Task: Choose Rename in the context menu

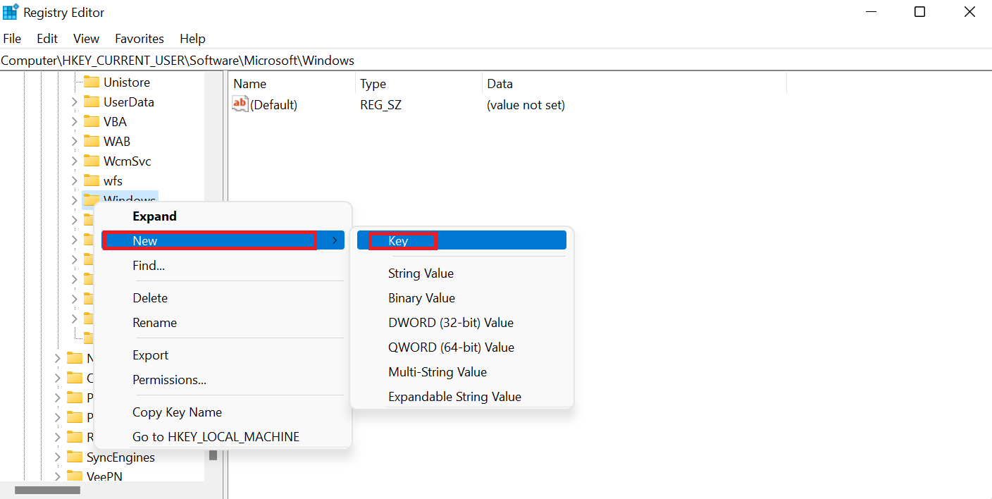Action: [223, 323]
